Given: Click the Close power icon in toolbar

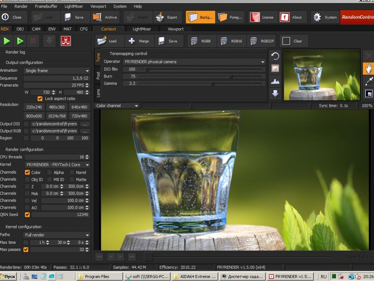Looking at the screenshot, I should click(5, 17).
